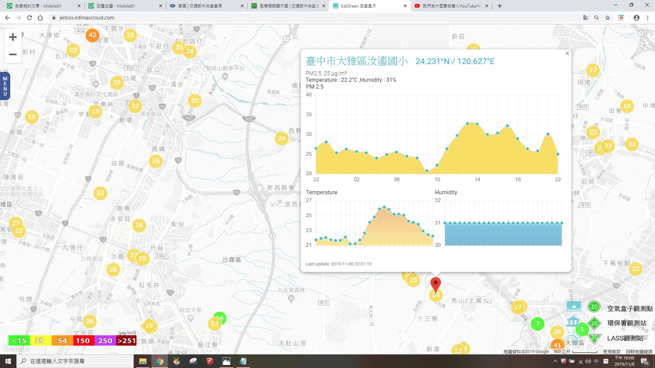Open Chrome three-dot menu
Viewport: 655px width, 368px height.
[647, 18]
